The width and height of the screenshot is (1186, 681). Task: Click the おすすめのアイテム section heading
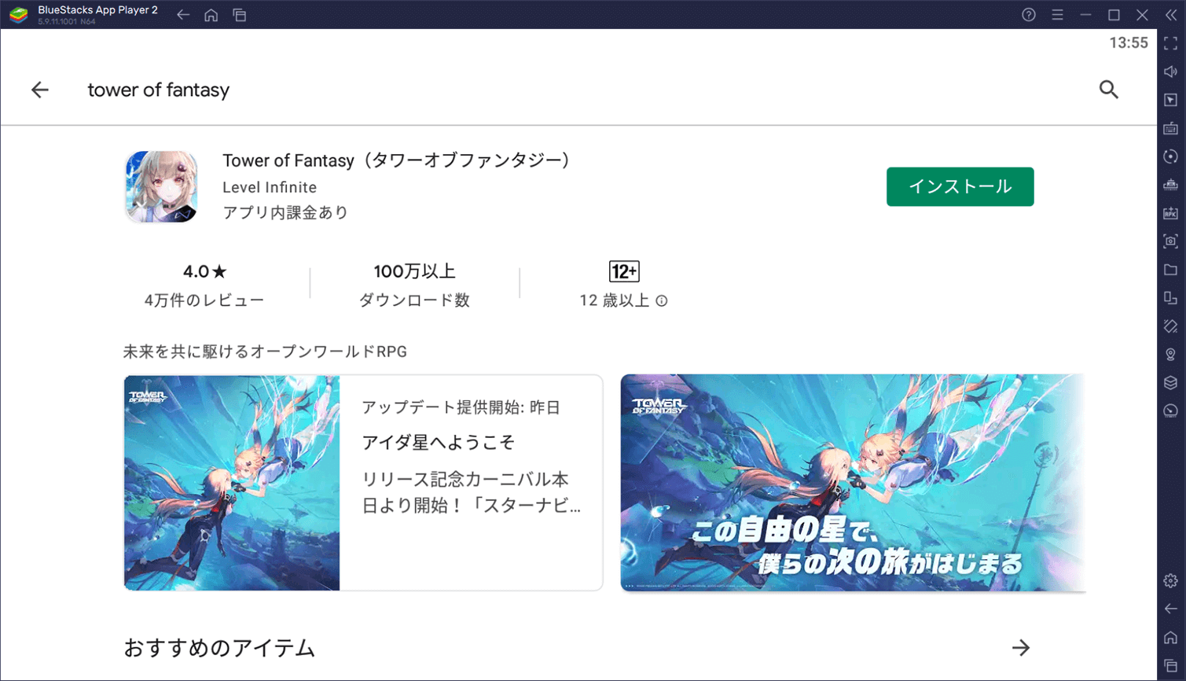(x=219, y=648)
